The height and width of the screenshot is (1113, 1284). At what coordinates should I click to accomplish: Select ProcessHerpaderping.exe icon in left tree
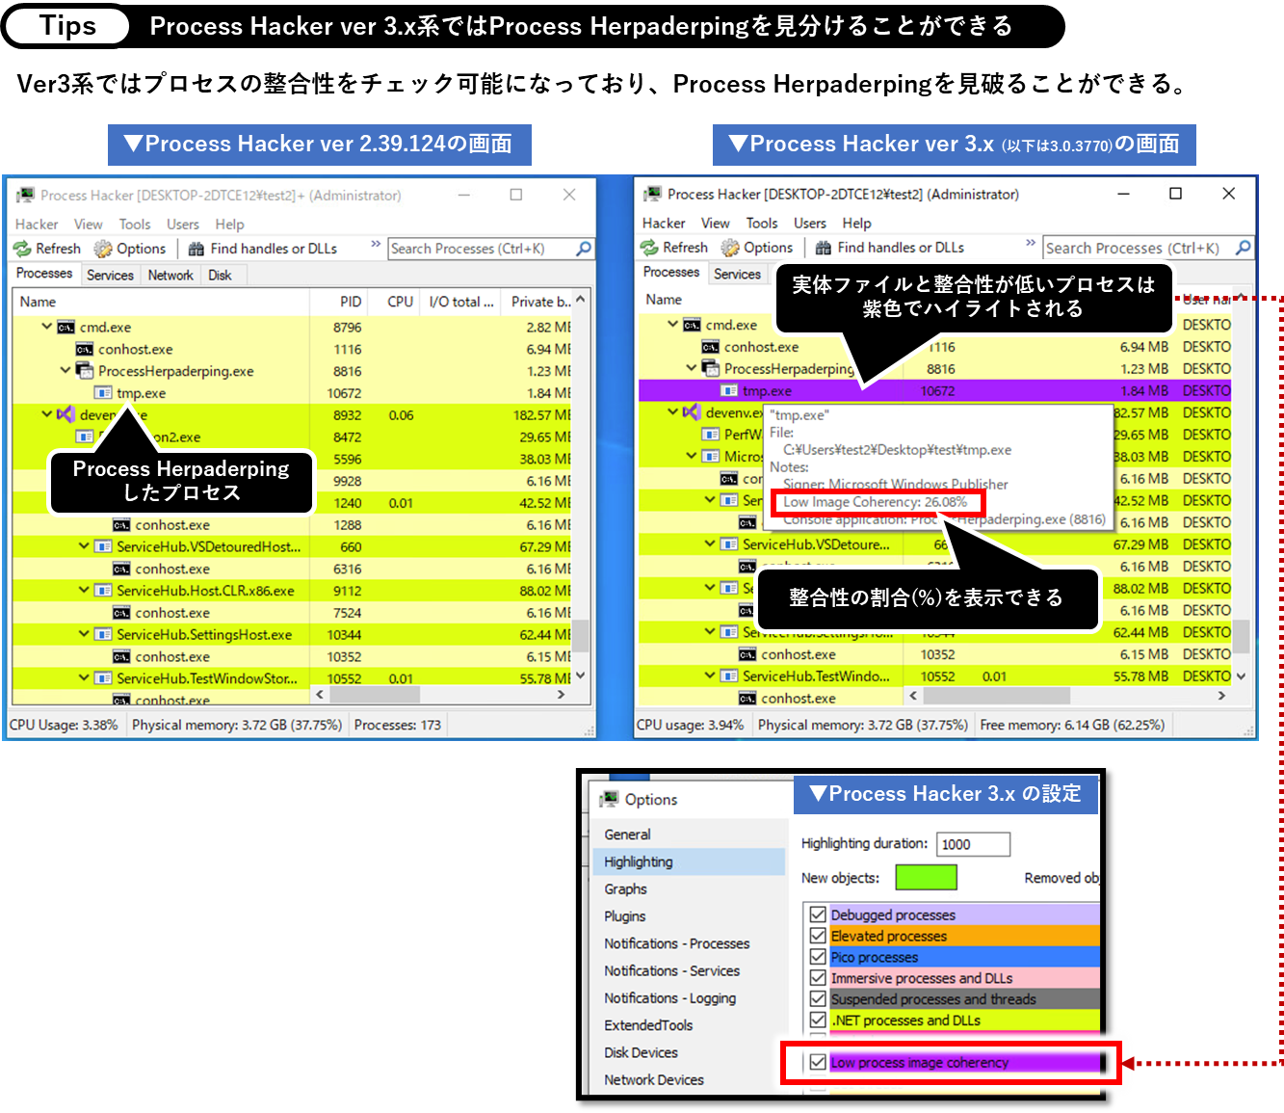(x=85, y=371)
